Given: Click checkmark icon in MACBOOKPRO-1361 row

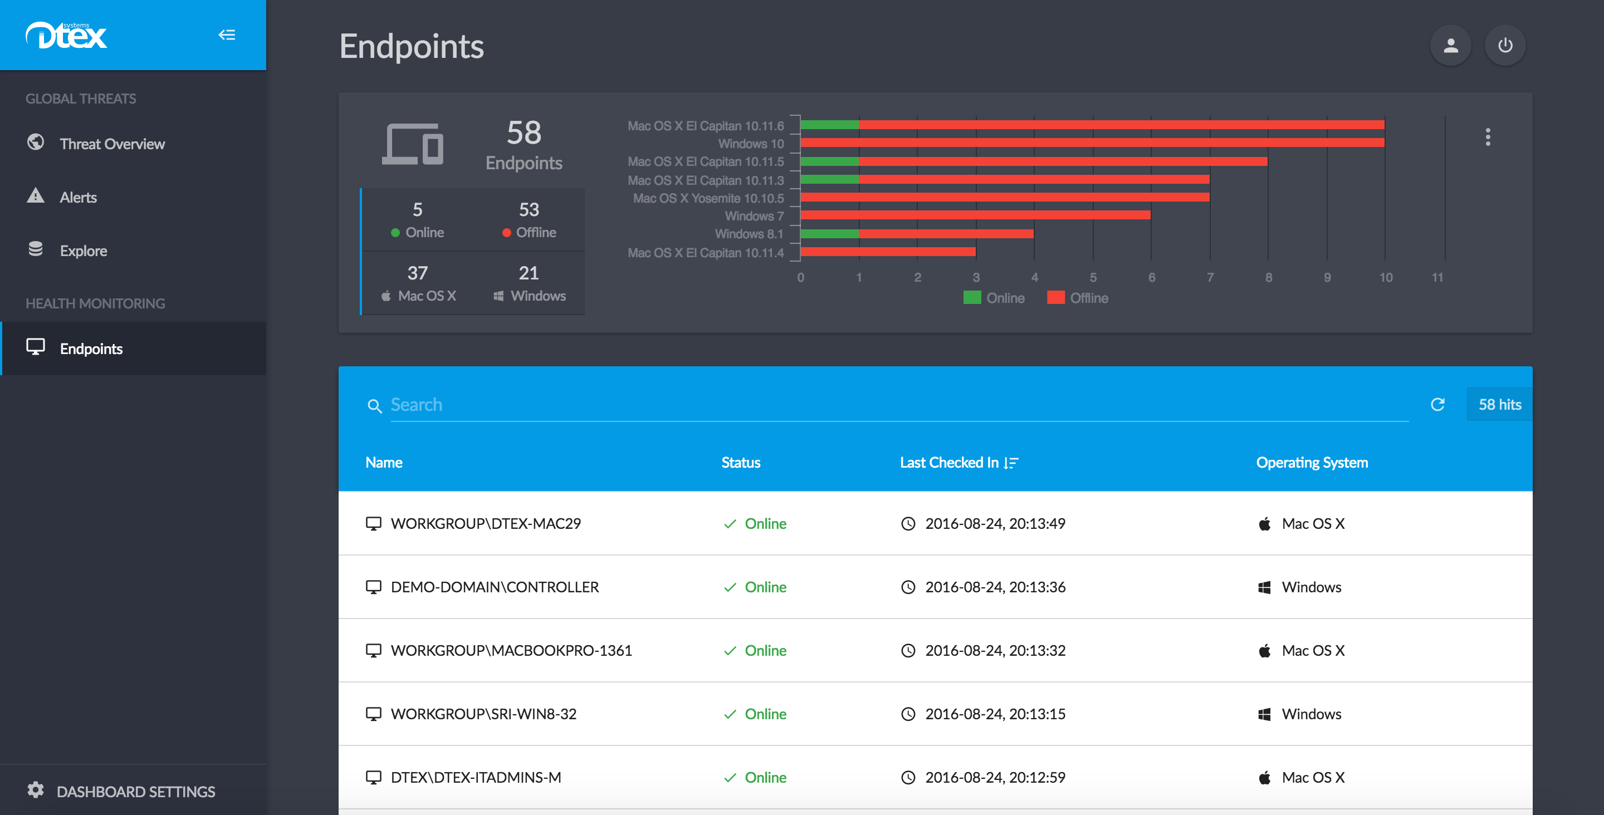Looking at the screenshot, I should (730, 651).
